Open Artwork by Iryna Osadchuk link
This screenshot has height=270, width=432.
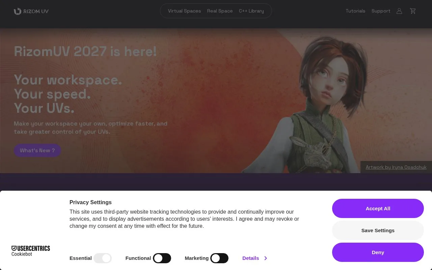pyautogui.click(x=396, y=167)
